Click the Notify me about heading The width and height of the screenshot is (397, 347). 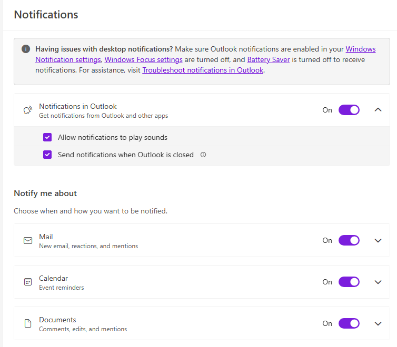(45, 193)
